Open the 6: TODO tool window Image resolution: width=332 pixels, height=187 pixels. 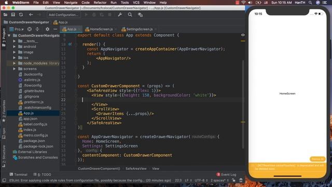[43, 175]
